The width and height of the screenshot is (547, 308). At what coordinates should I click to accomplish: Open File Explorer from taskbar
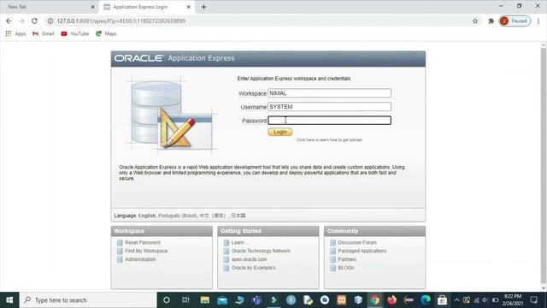(205, 300)
